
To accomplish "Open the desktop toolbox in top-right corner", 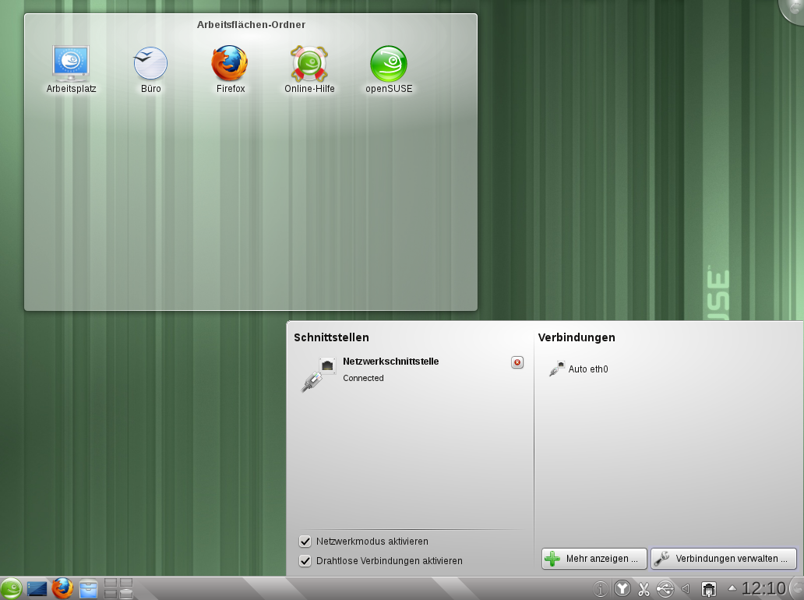I will [x=793, y=9].
